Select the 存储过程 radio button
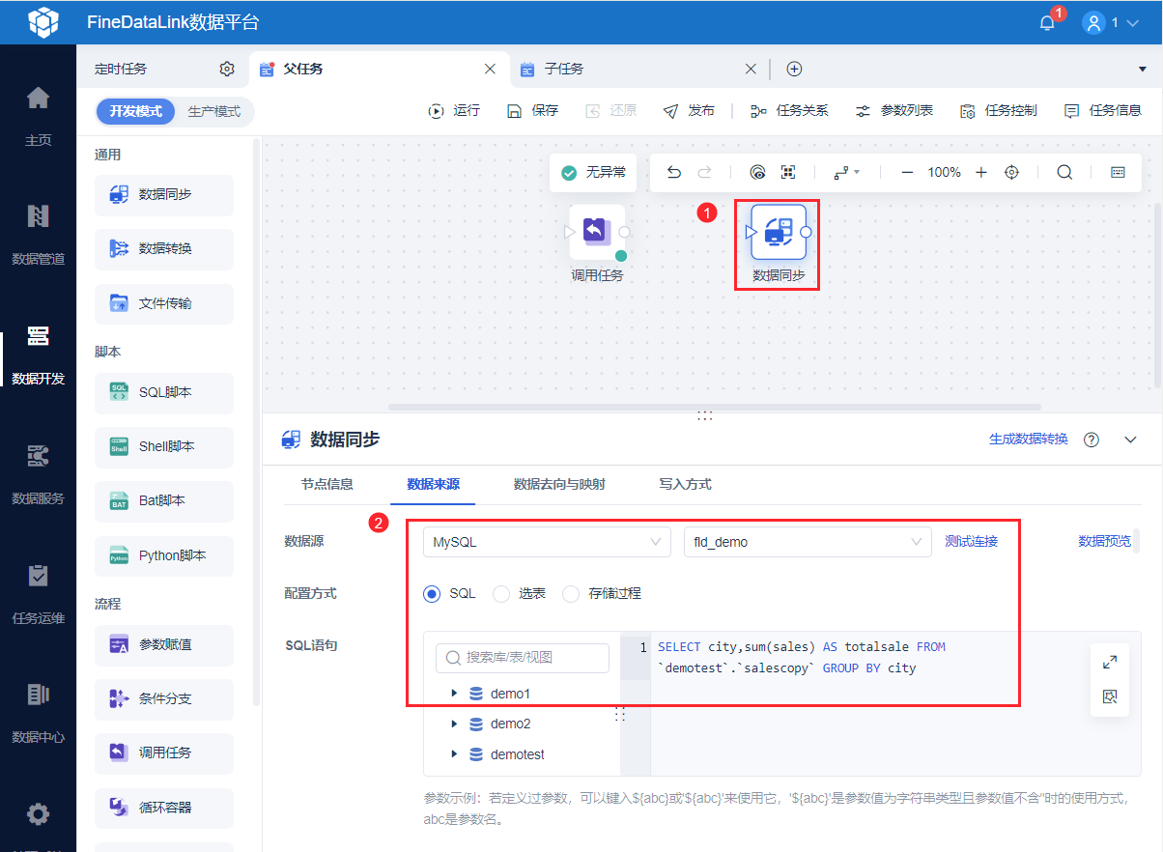Screen dimensions: 1163x852 click(571, 593)
